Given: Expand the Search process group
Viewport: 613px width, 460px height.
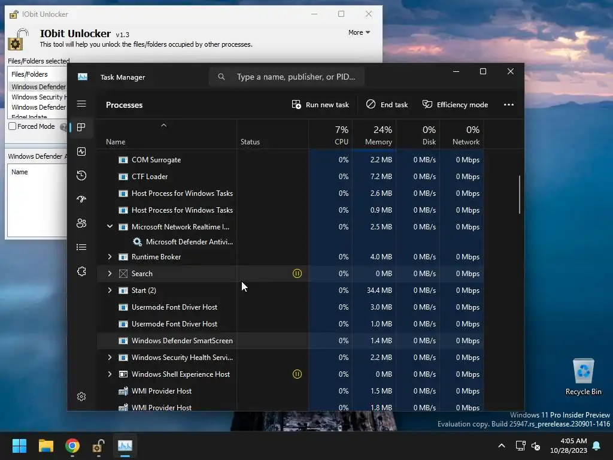Looking at the screenshot, I should [110, 273].
